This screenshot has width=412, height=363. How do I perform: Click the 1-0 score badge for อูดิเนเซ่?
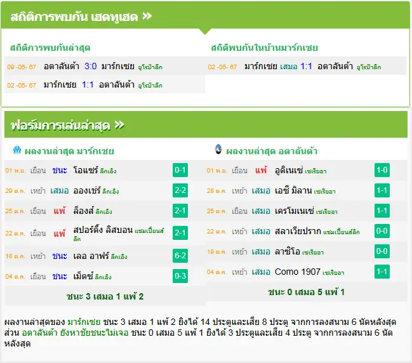pyautogui.click(x=382, y=170)
